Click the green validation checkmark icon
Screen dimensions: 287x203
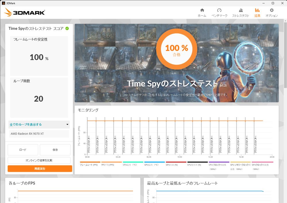pos(67,28)
